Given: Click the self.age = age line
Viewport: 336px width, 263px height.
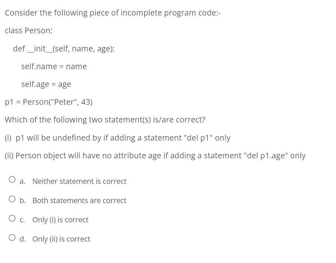Looking at the screenshot, I should pos(46,84).
